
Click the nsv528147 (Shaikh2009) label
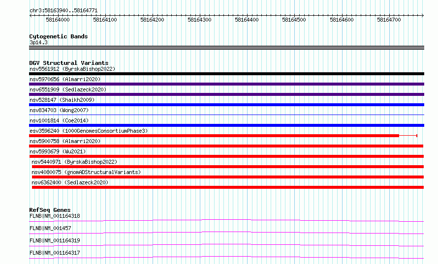[x=62, y=100]
